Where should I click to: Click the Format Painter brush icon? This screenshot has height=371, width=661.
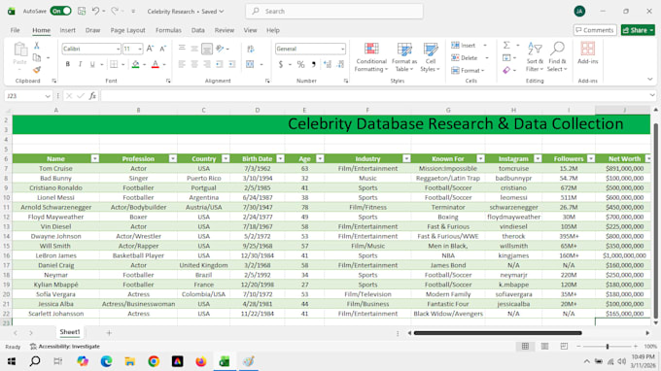point(37,70)
